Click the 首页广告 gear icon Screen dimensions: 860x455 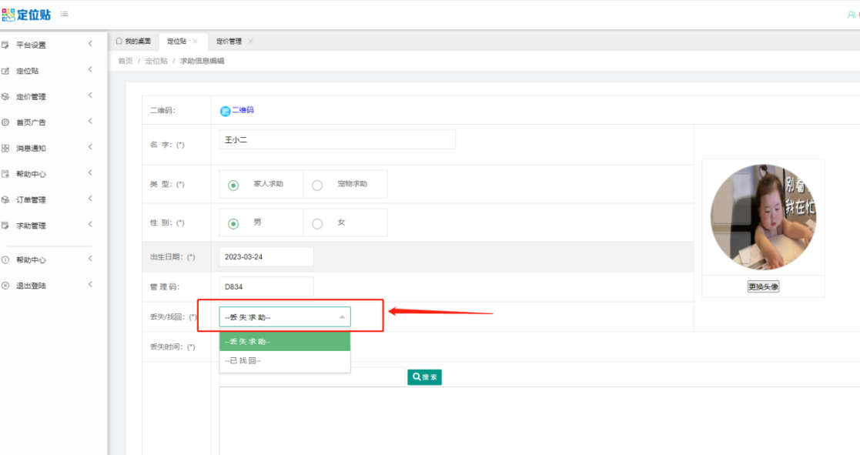click(x=5, y=122)
